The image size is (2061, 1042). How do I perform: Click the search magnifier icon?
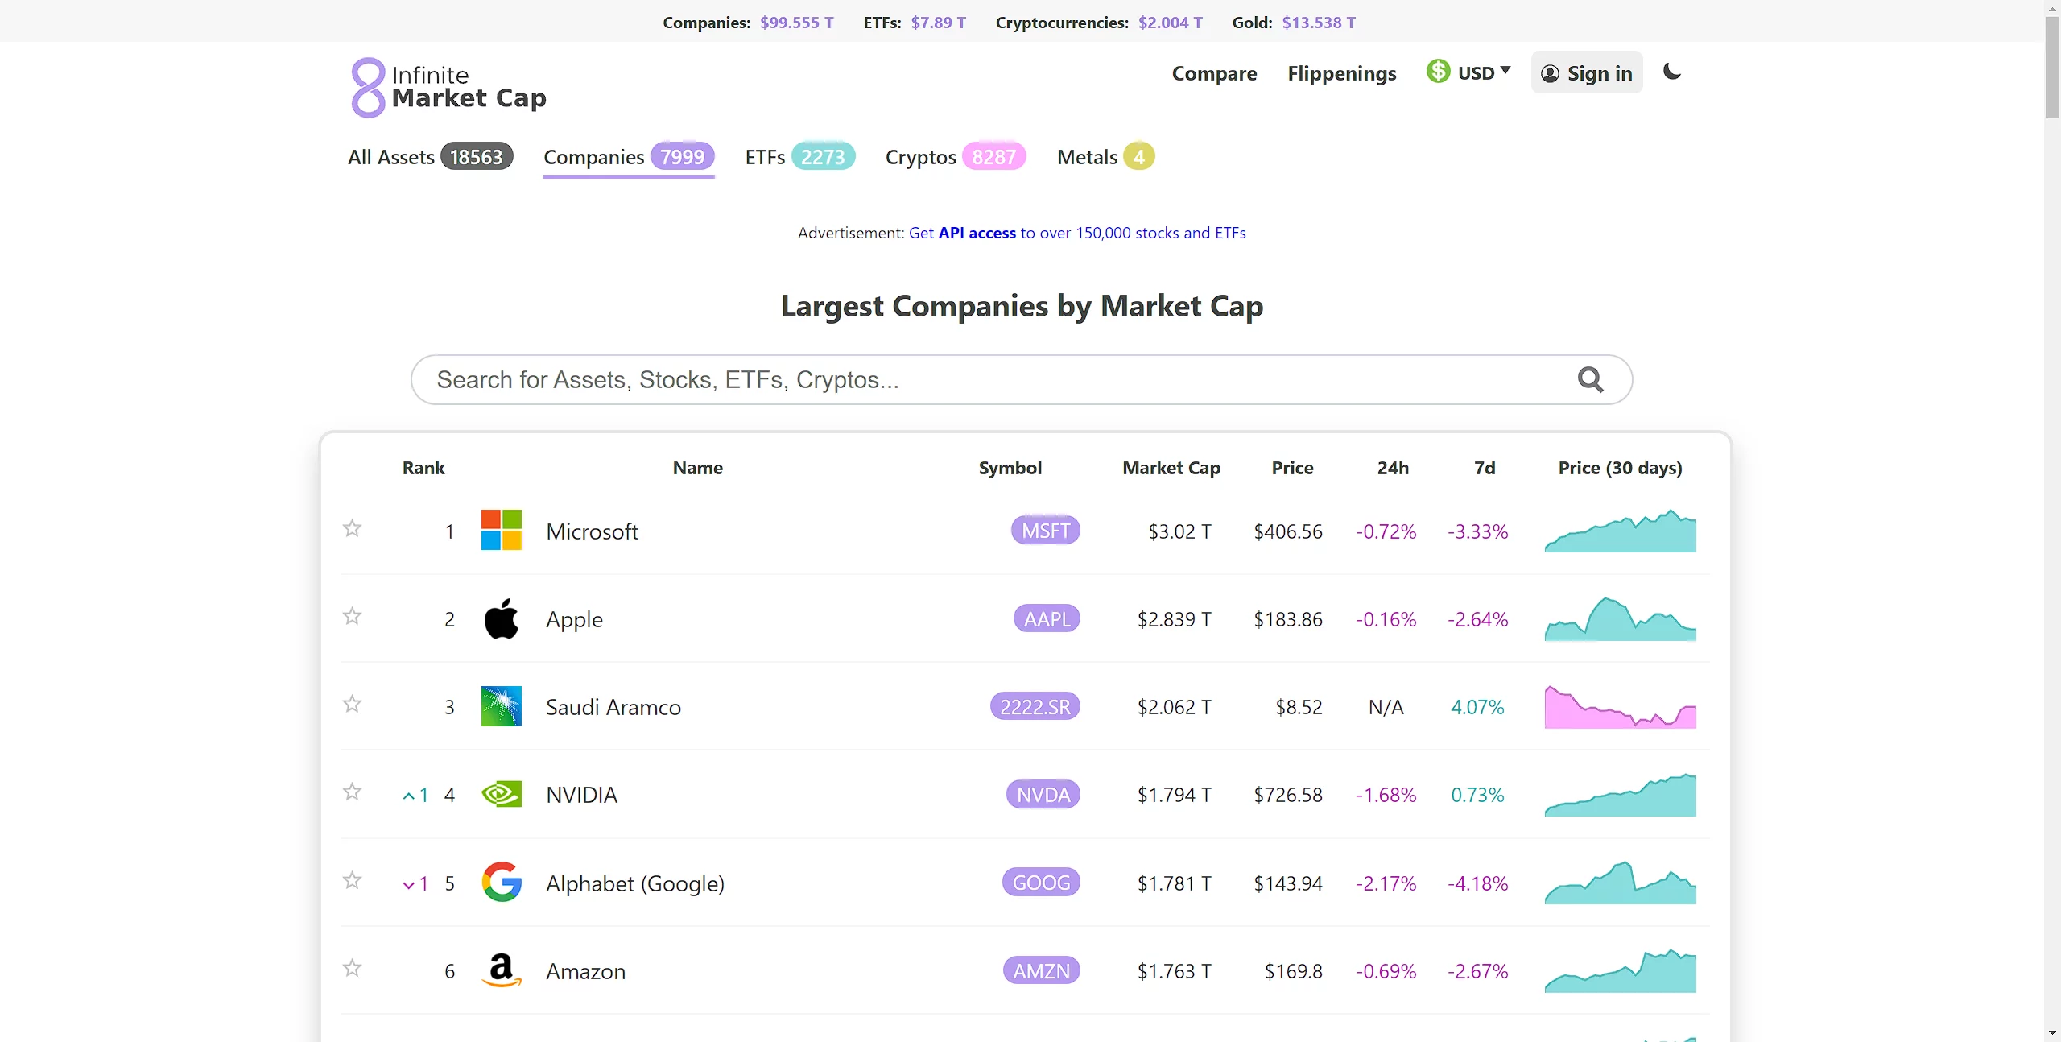(x=1590, y=379)
